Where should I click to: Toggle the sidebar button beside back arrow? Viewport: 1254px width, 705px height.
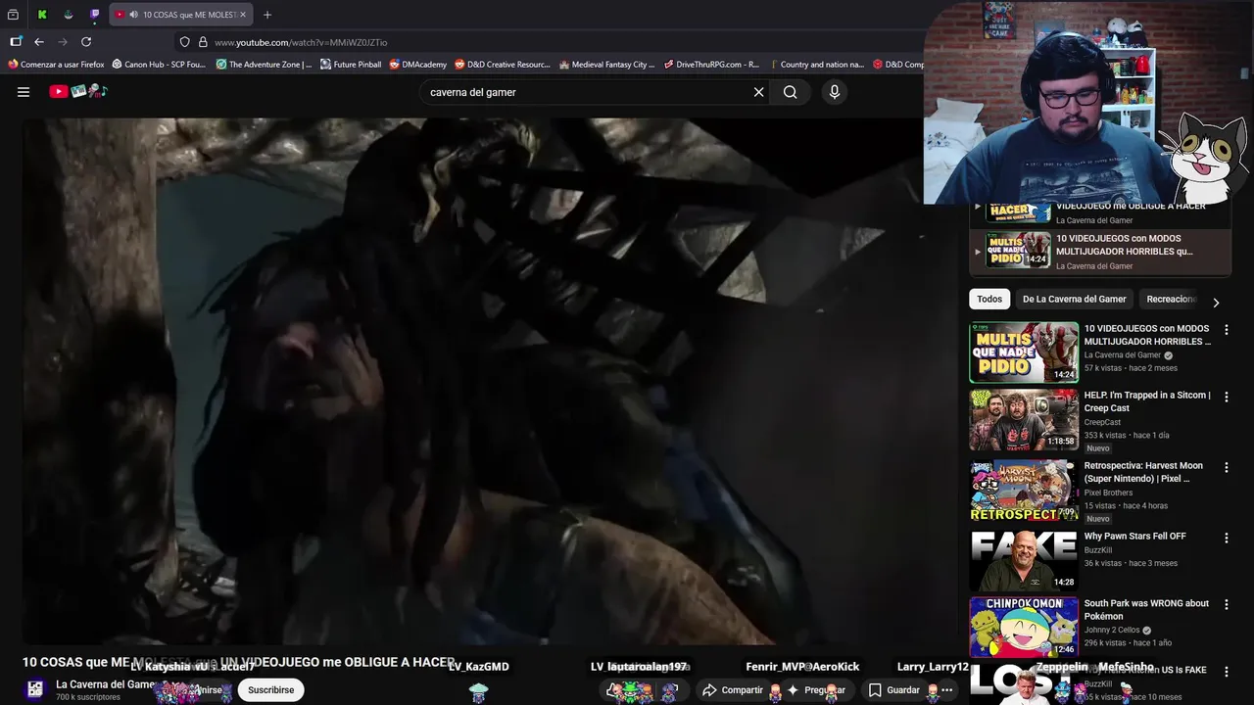coord(16,42)
